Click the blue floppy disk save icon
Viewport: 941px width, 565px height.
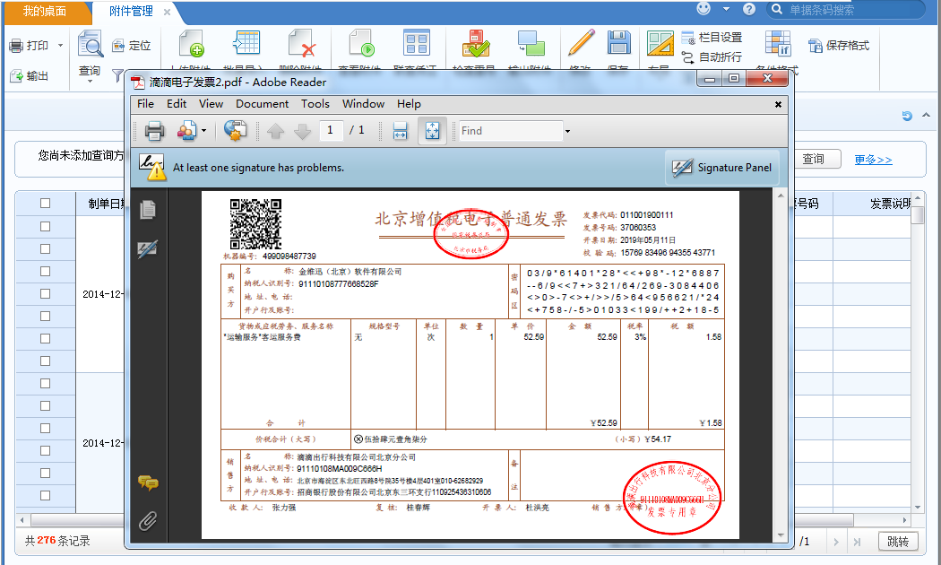pos(618,43)
